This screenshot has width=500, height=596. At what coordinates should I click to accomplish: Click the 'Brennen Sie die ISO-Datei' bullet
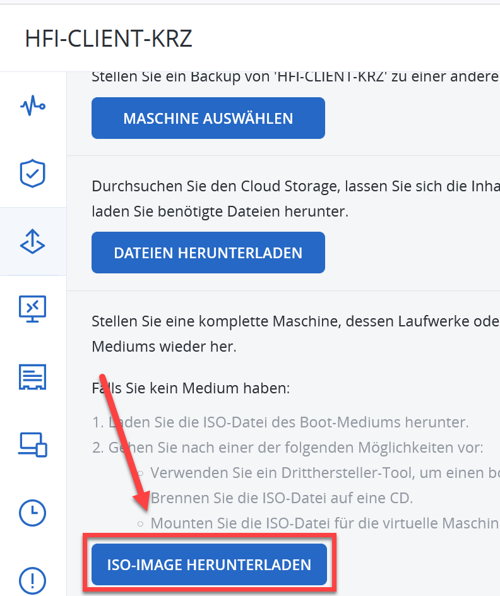click(282, 498)
